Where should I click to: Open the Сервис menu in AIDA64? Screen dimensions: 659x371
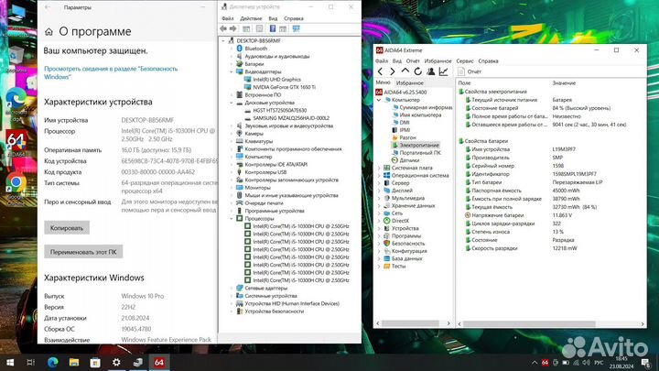pos(464,61)
